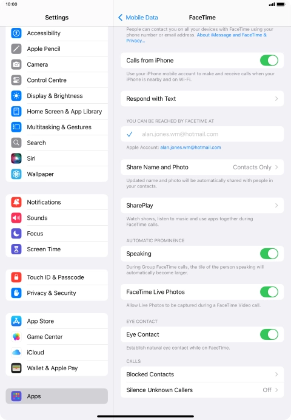The width and height of the screenshot is (291, 420).
Task: Select Privacy & Security menu item
Action: (x=57, y=293)
